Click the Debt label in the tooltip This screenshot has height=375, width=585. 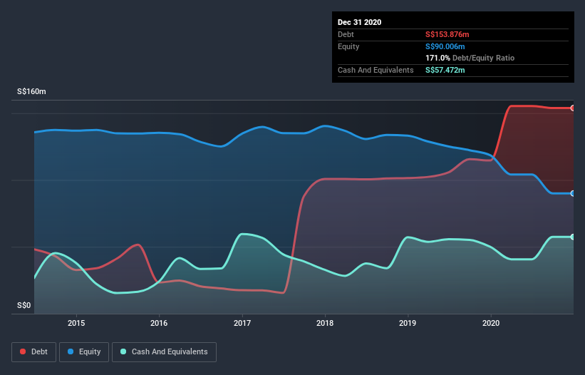(346, 34)
